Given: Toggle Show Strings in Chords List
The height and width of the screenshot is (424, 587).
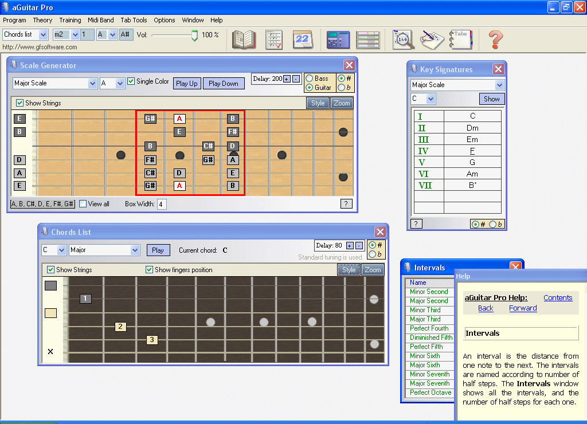Looking at the screenshot, I should pos(50,270).
